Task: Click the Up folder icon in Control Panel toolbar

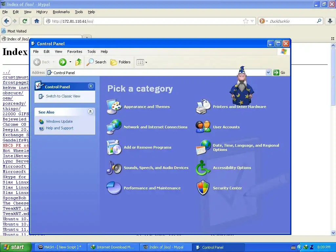Action: click(x=78, y=62)
